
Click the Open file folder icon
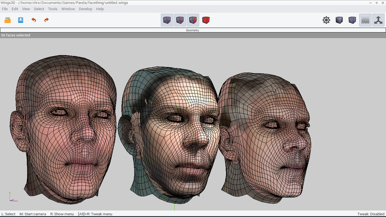click(x=8, y=20)
